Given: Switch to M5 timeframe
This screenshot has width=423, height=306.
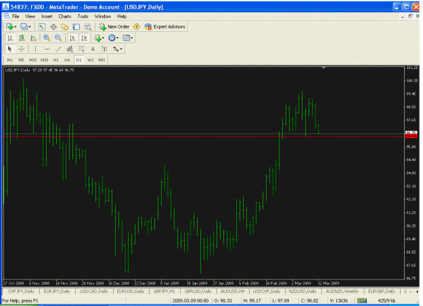Looking at the screenshot, I should click(x=21, y=60).
